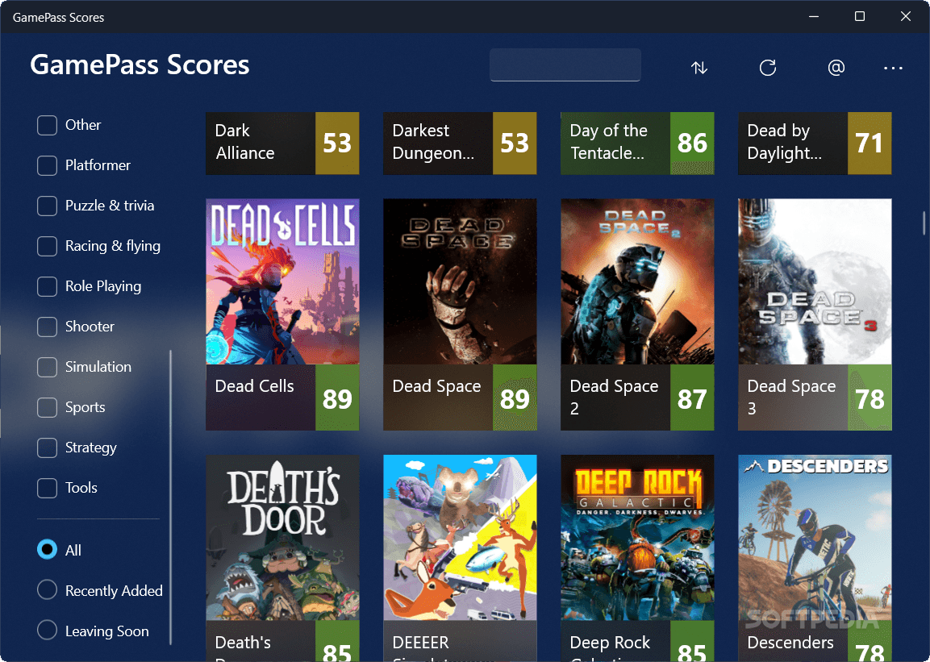930x662 pixels.
Task: Toggle the Strategy checkbox
Action: point(47,448)
